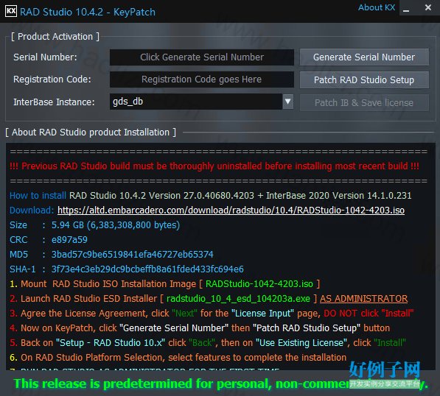The image size is (440, 396).
Task: Click into the Registration Code field
Action: point(202,79)
